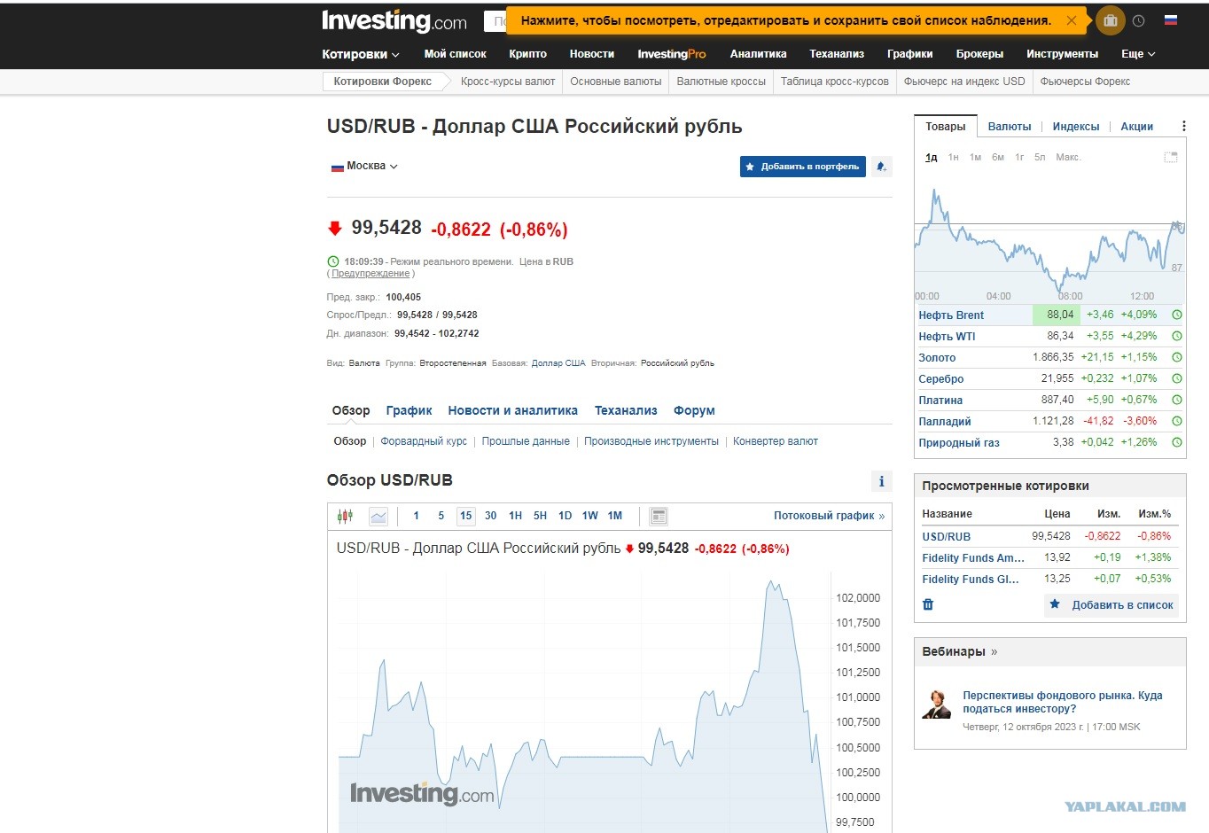Switch sidebar to Индексы tab
This screenshot has height=833, width=1209.
(1076, 127)
